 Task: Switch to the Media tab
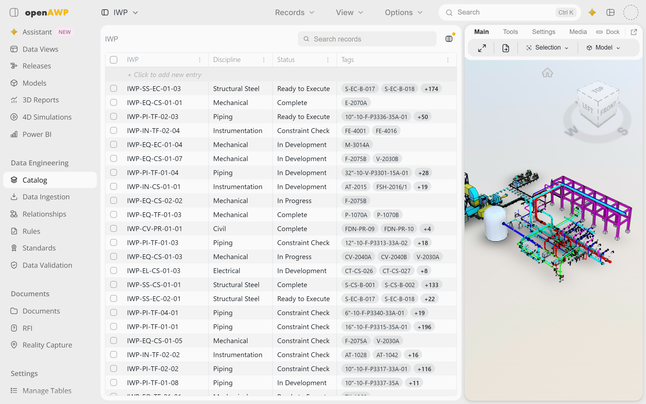578,32
